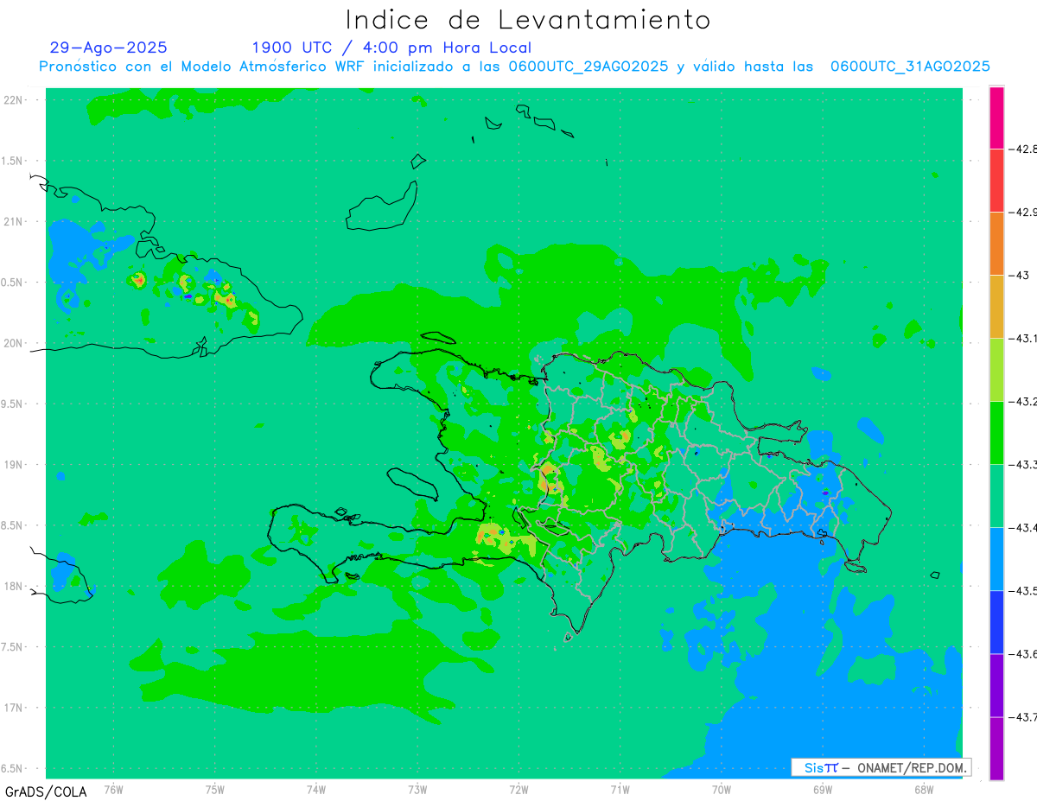Screen dimensions: 1037x801
Task: Click the '71W' longitude label
Action: [x=620, y=789]
